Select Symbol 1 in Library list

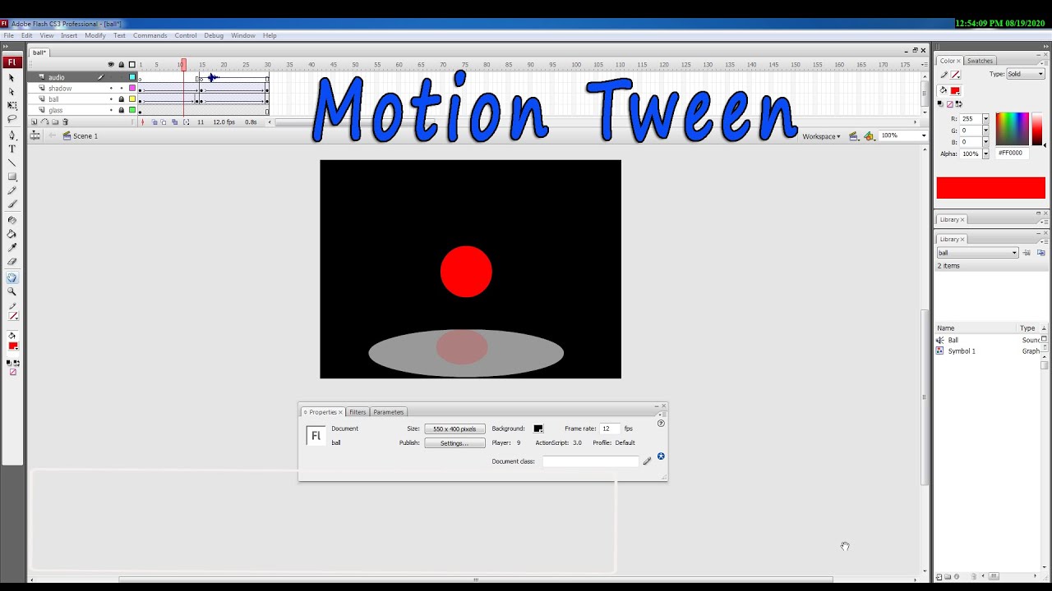962,351
